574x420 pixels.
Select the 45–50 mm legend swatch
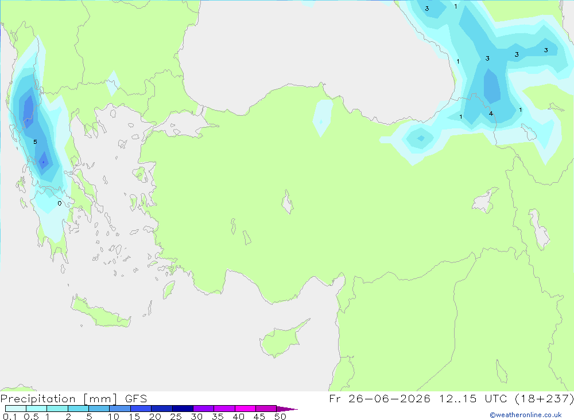[266, 409]
